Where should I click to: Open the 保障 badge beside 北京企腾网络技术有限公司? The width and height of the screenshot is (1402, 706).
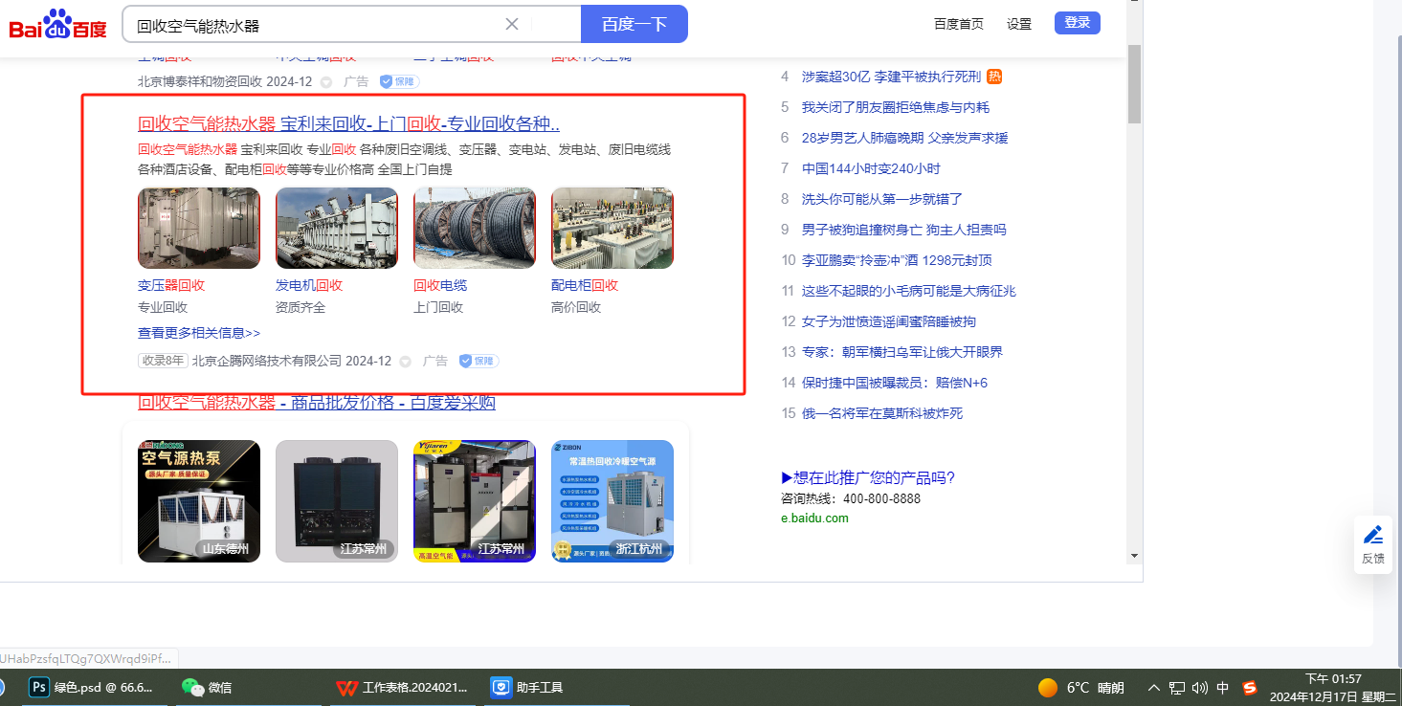pyautogui.click(x=478, y=362)
